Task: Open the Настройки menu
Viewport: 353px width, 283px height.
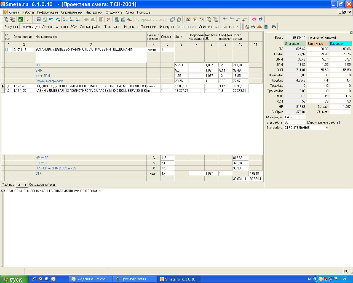Action: (x=94, y=12)
